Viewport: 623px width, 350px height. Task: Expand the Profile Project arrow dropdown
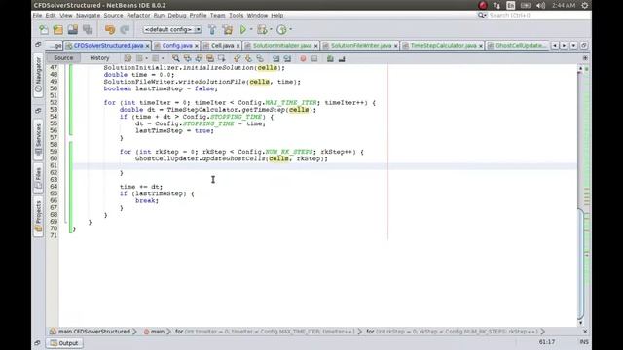tap(290, 30)
